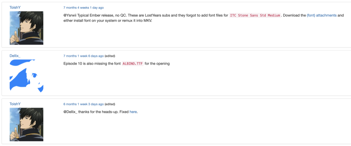Click "(edited)" label on the 6-month-old reply
Image resolution: width=351 pixels, height=146 pixels.
pos(110,104)
